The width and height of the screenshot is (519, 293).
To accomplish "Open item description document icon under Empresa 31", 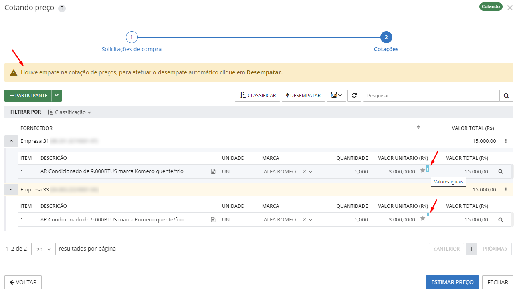I will click(x=213, y=171).
